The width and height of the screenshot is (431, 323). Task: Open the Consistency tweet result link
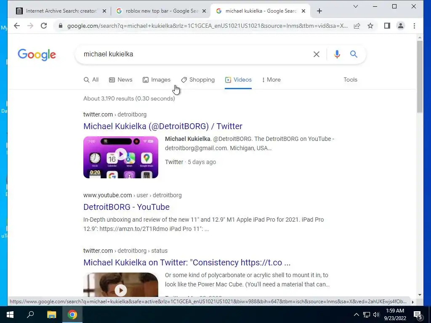187,262
